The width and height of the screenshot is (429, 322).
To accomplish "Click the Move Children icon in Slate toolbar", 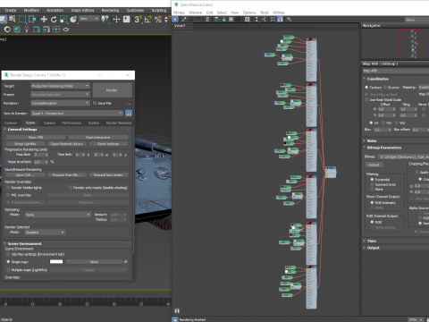I will pyautogui.click(x=216, y=20).
